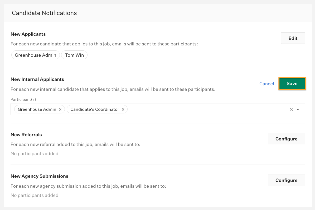The height and width of the screenshot is (210, 315).
Task: Click the 'For each new agency submission' description
Action: [88, 186]
